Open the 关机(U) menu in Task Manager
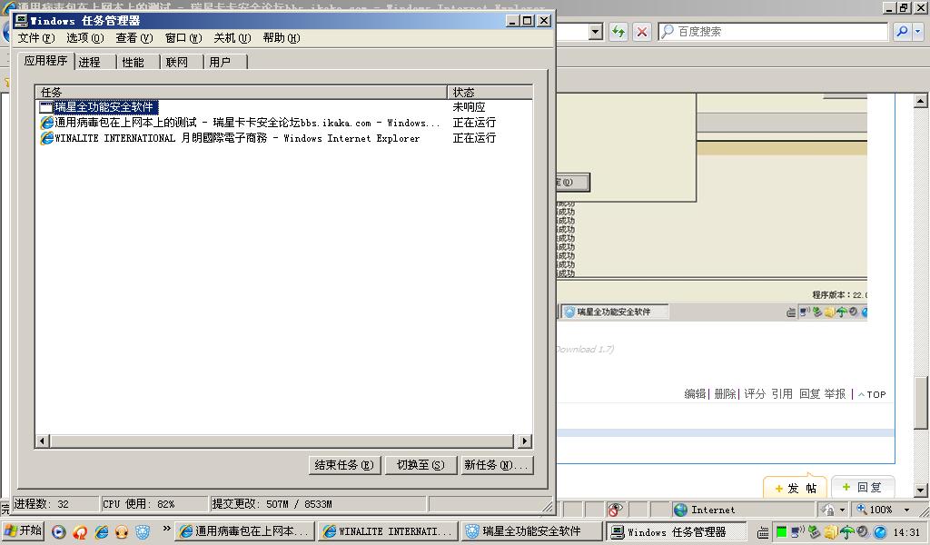The height and width of the screenshot is (545, 930). 232,38
